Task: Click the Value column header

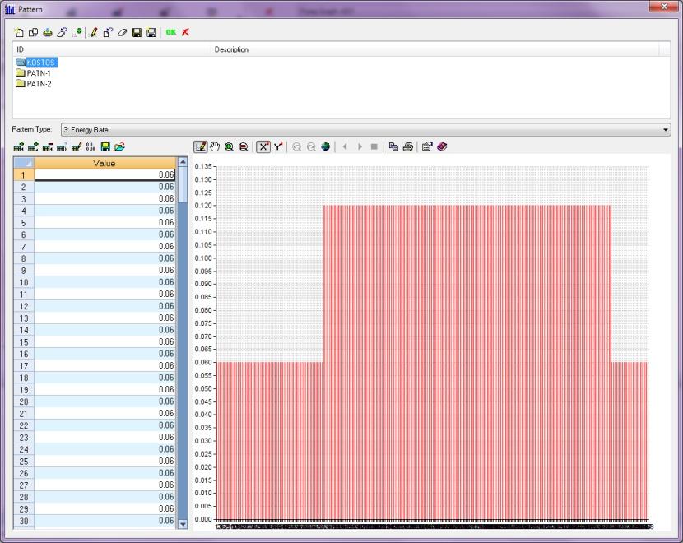Action: (x=105, y=163)
